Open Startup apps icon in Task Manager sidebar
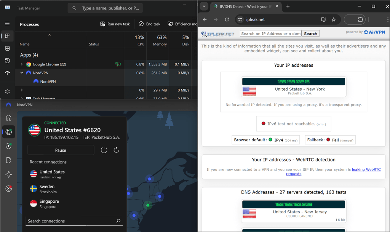 click(7, 73)
